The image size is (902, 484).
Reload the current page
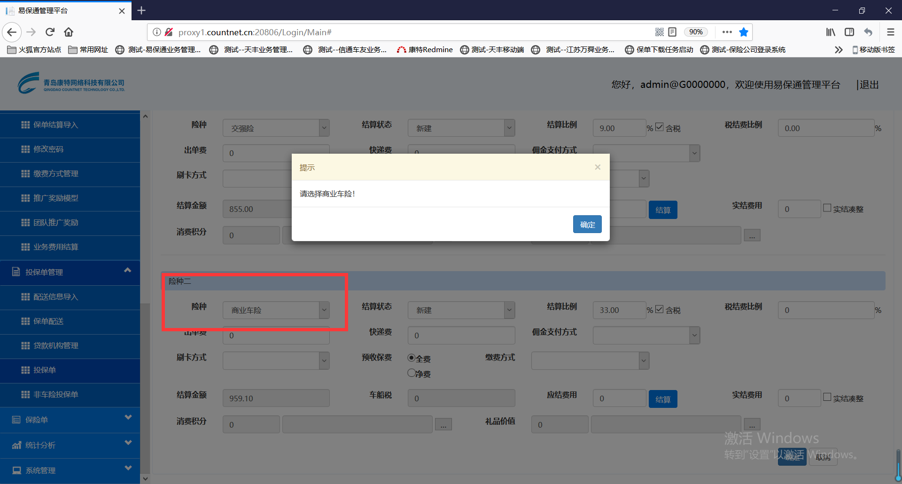pyautogui.click(x=50, y=32)
